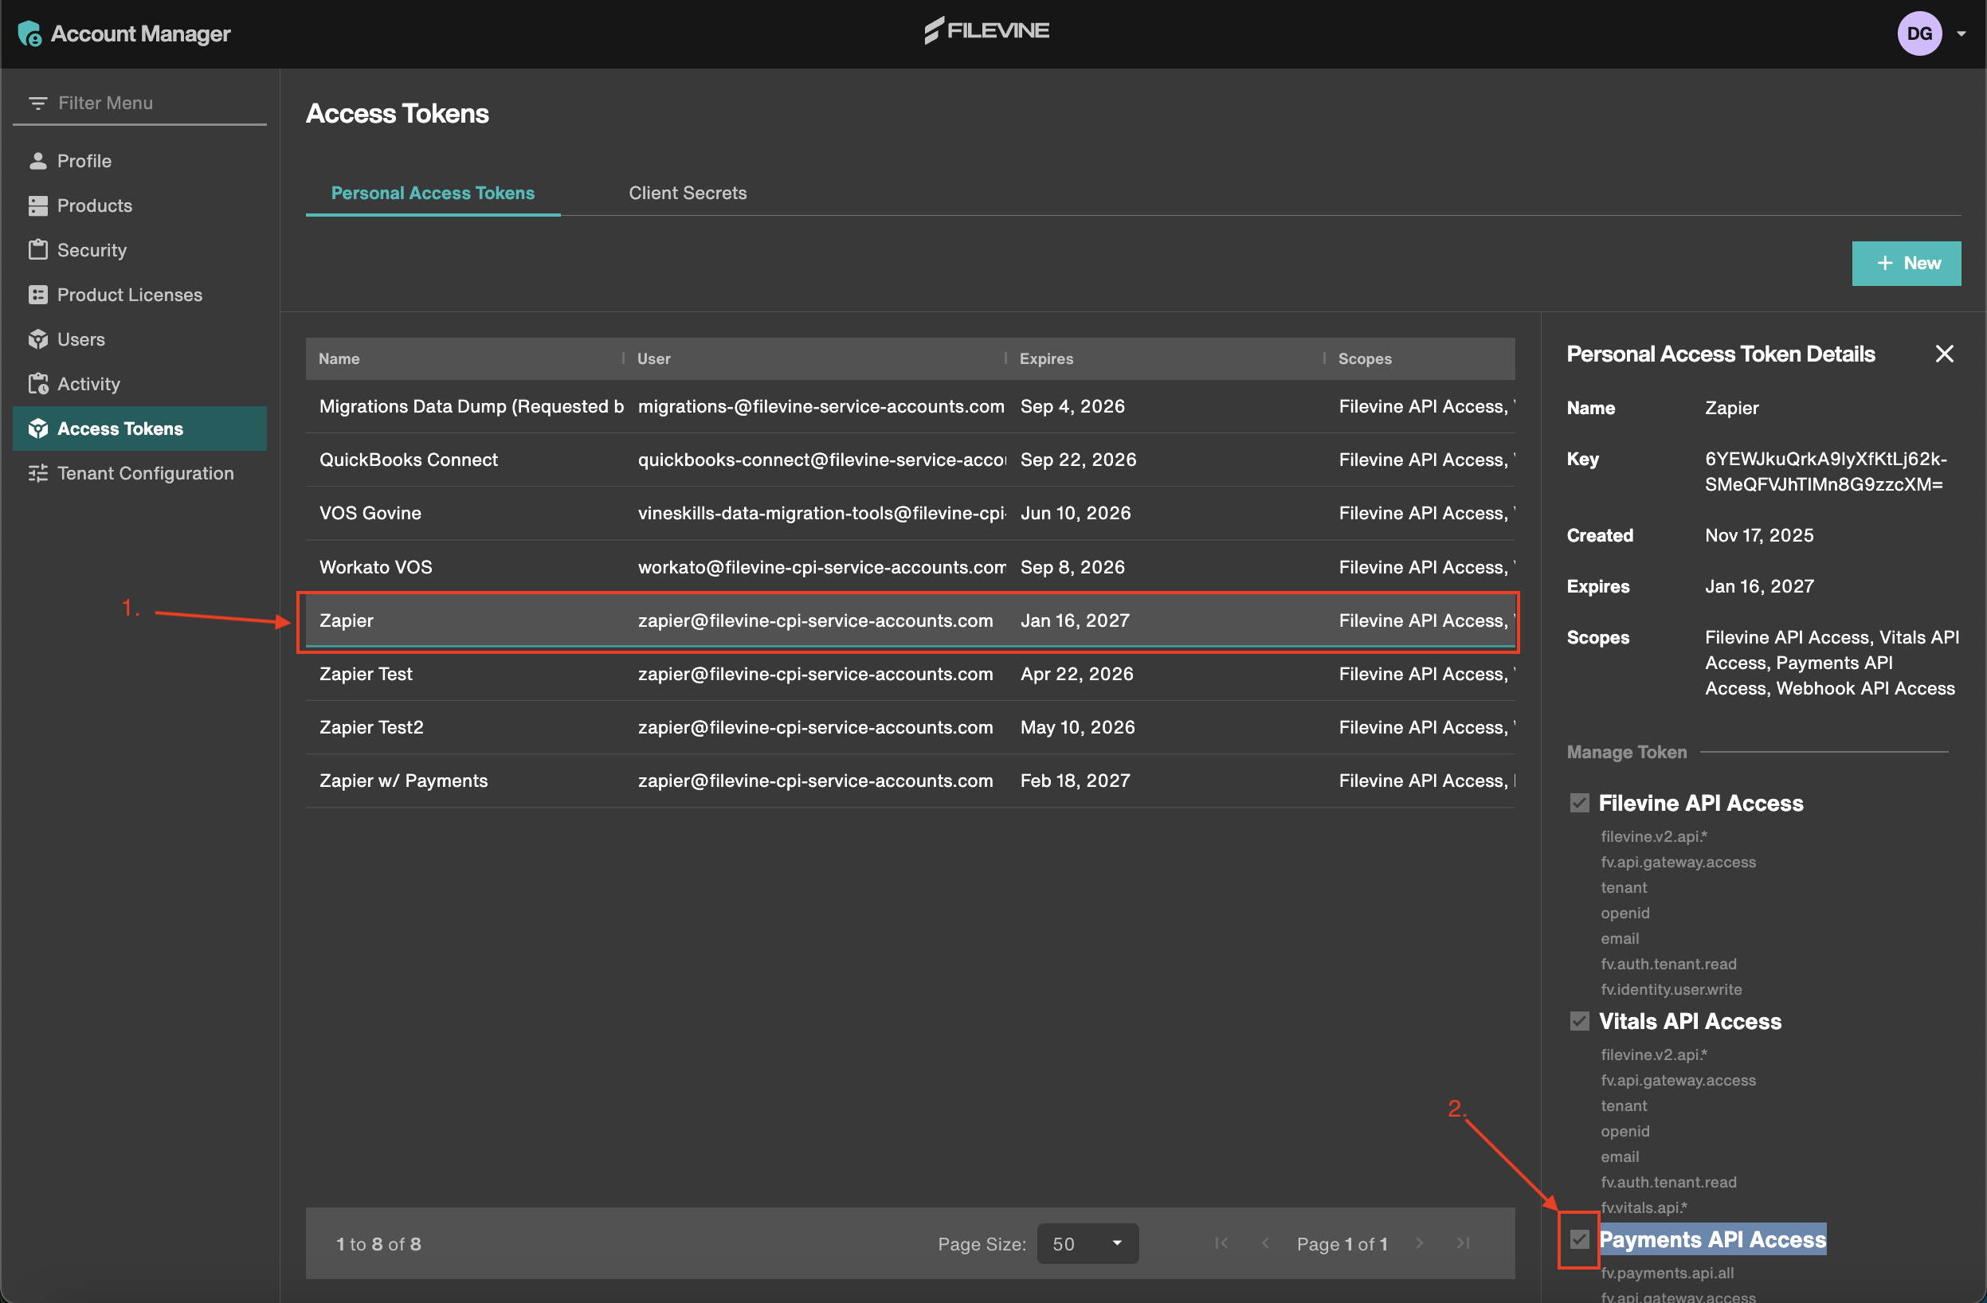Image resolution: width=1987 pixels, height=1303 pixels.
Task: Open Tenant Configuration
Action: pyautogui.click(x=139, y=473)
